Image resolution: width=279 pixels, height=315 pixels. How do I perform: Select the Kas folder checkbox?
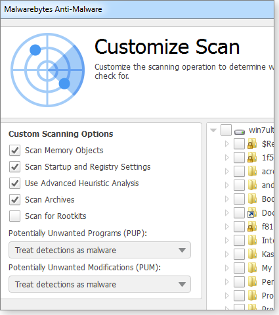[239, 254]
